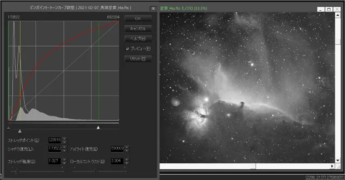Screen dimensions: 345x180
Task: Click the ストレッチ強度 slider thumb
Action: click(x=16, y=171)
